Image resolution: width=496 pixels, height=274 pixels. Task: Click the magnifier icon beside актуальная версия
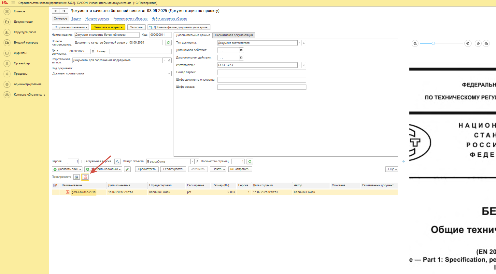click(x=118, y=162)
